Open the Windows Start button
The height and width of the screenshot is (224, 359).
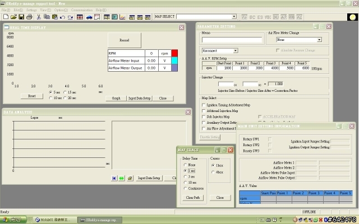tap(13, 220)
